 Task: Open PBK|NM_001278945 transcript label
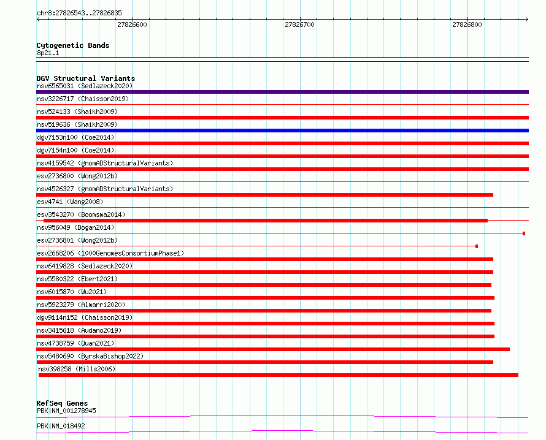66,411
